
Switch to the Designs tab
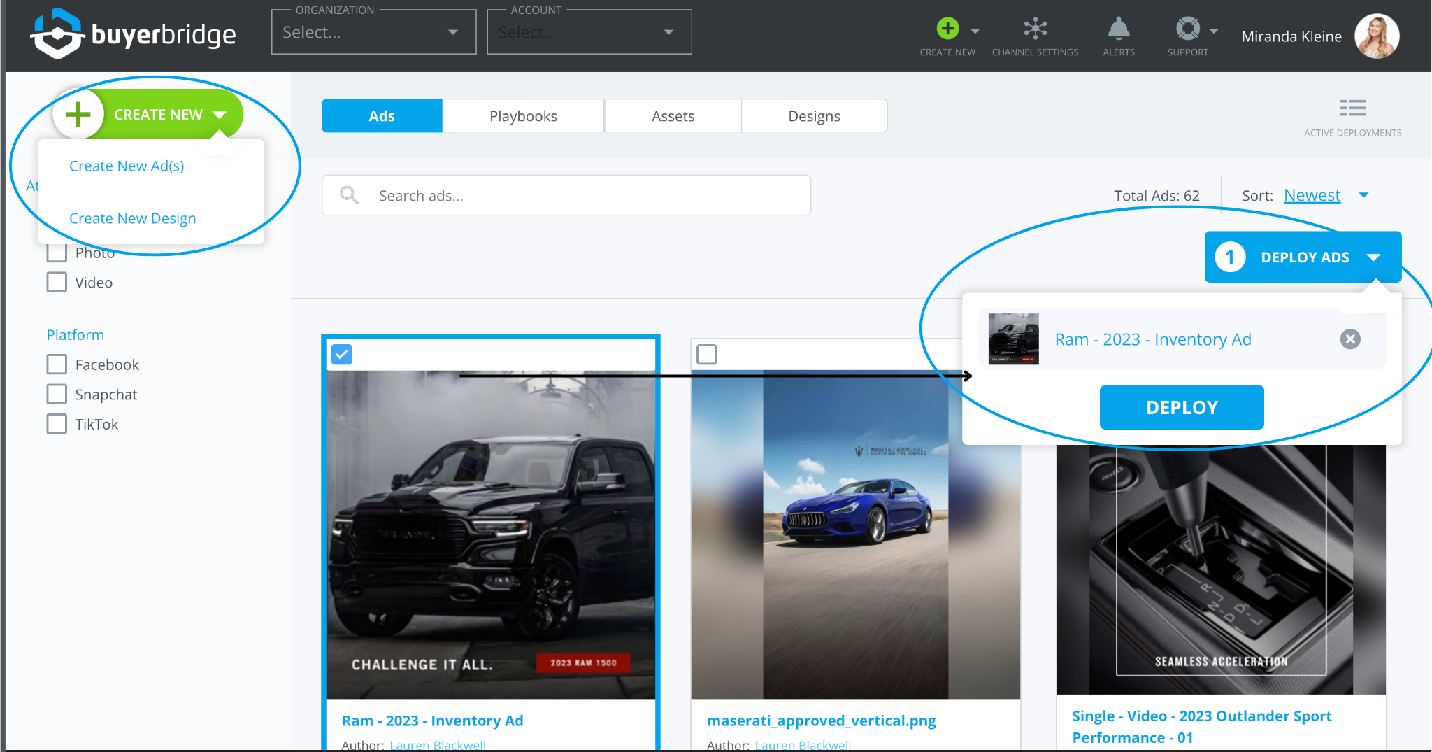click(814, 115)
